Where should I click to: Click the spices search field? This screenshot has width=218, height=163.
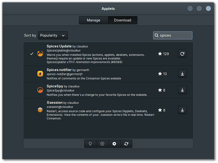click(173, 35)
